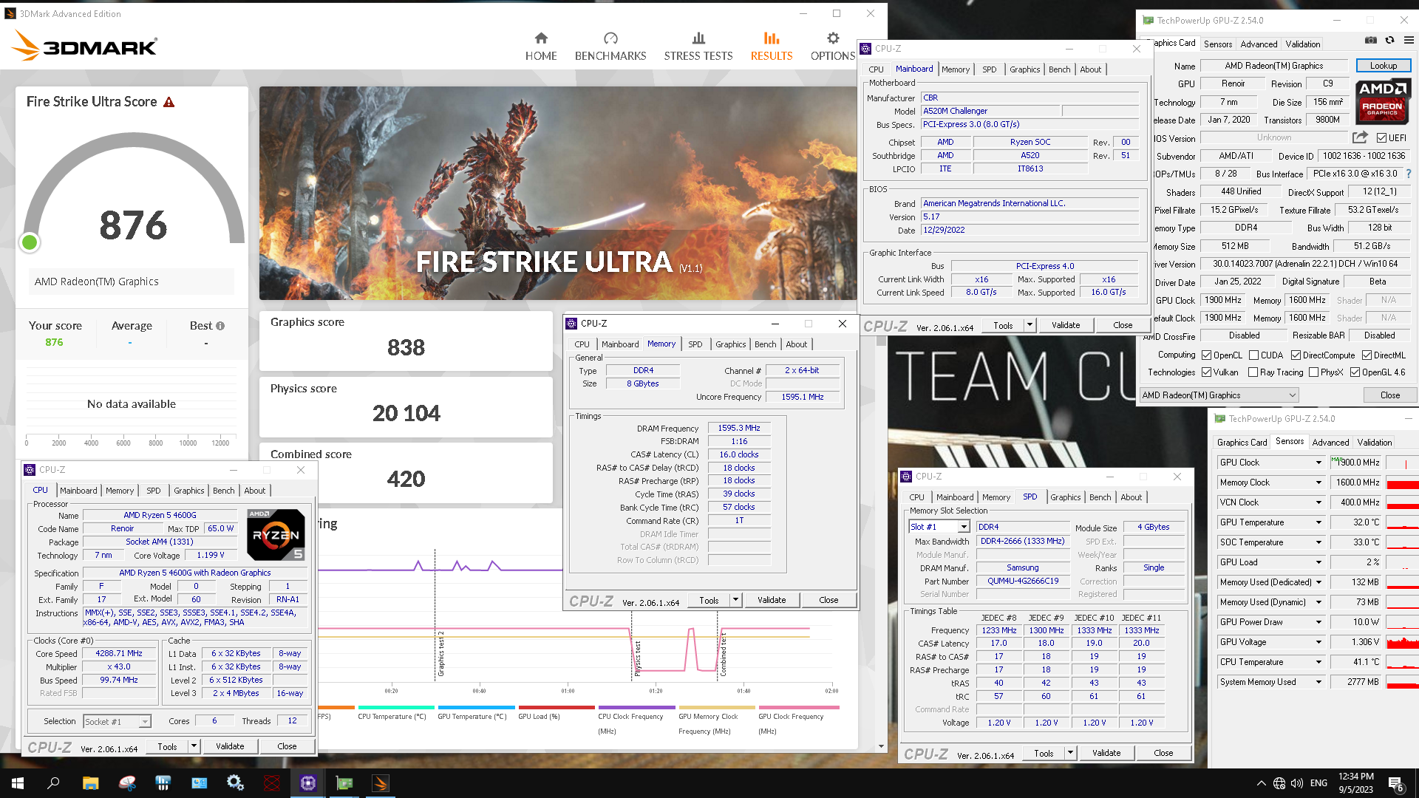Image resolution: width=1419 pixels, height=798 pixels.
Task: Open the 3DMark OPTIONS gear
Action: pos(833,47)
